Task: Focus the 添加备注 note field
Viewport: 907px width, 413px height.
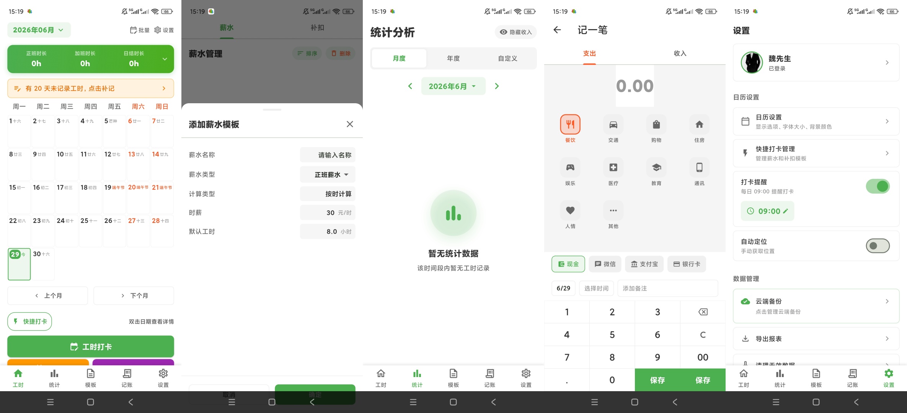Action: coord(667,288)
